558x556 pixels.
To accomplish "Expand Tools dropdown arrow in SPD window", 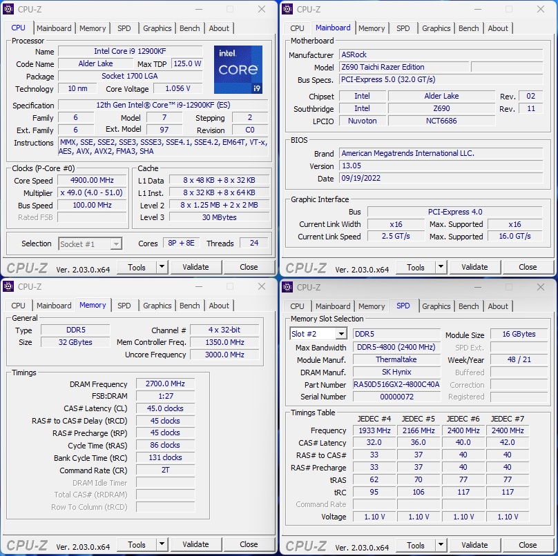I will tap(441, 545).
